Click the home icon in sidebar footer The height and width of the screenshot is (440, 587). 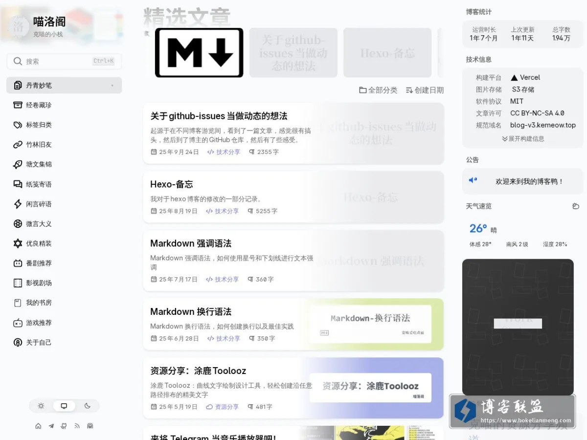click(38, 426)
